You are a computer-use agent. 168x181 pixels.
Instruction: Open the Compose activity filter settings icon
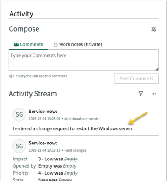(153, 29)
